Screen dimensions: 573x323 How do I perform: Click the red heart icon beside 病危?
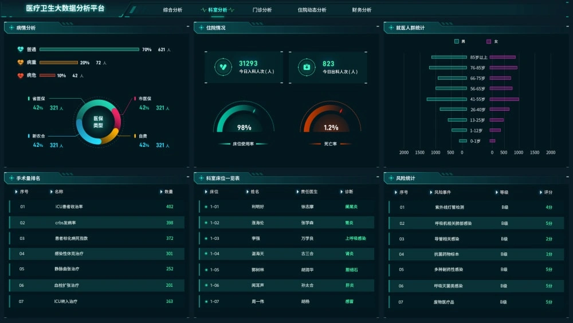coord(21,76)
